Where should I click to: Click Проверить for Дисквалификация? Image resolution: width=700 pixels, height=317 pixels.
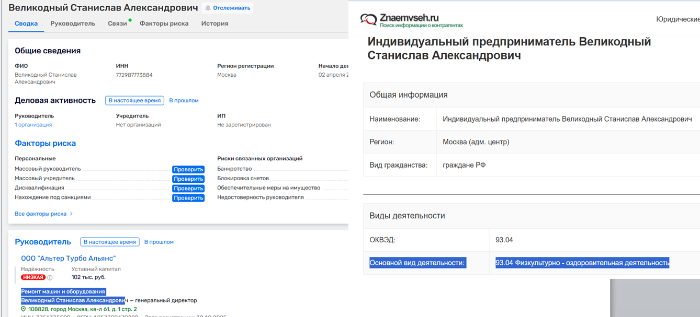point(188,188)
